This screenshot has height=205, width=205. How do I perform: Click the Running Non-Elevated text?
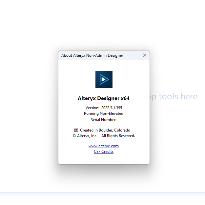[104, 113]
